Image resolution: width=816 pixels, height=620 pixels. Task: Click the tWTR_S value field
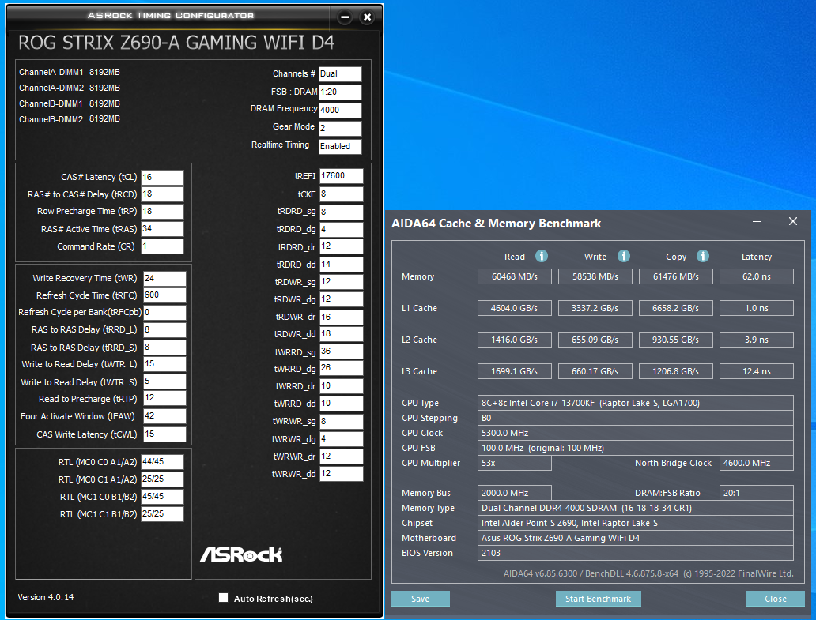164,381
